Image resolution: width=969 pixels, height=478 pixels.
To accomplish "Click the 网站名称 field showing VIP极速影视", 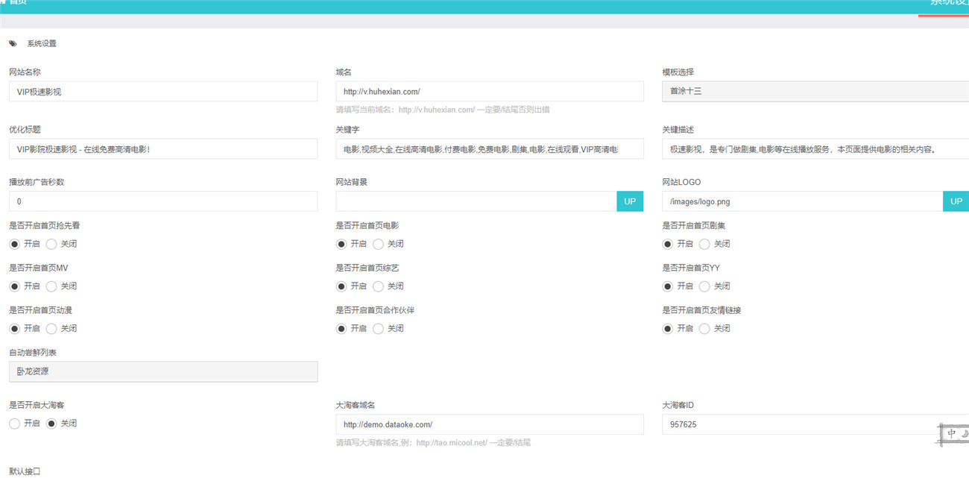I will point(162,91).
